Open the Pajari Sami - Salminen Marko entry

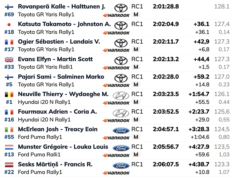click(x=61, y=77)
